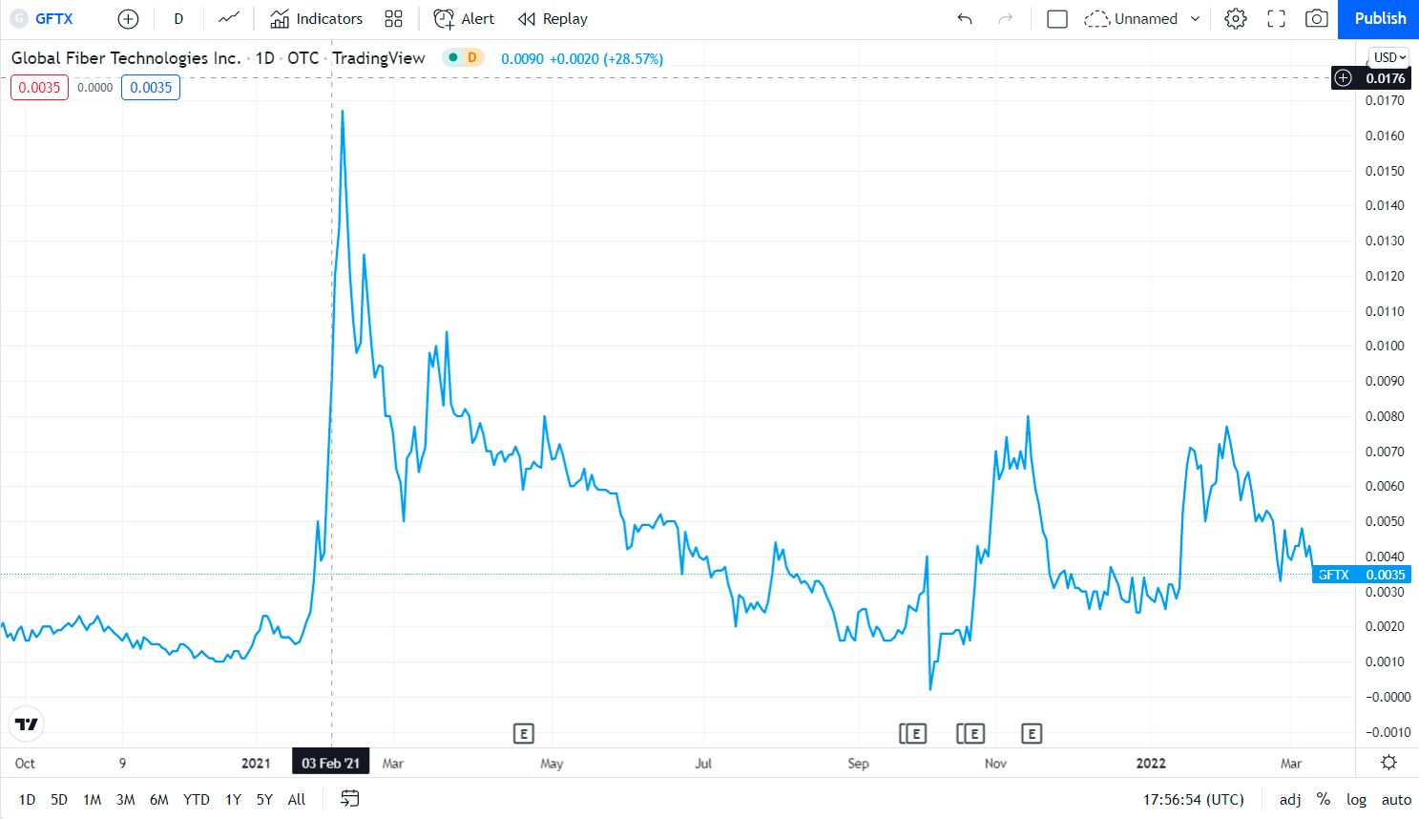Click the 17:56:54 (UTC) timezone clock
Viewport: 1419px width, 819px height.
click(x=1194, y=800)
